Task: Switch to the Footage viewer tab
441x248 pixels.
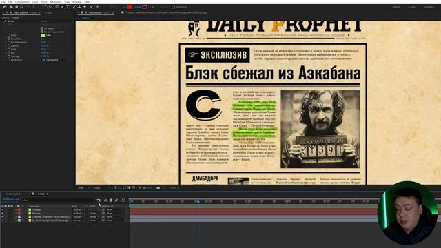Action: pos(165,12)
